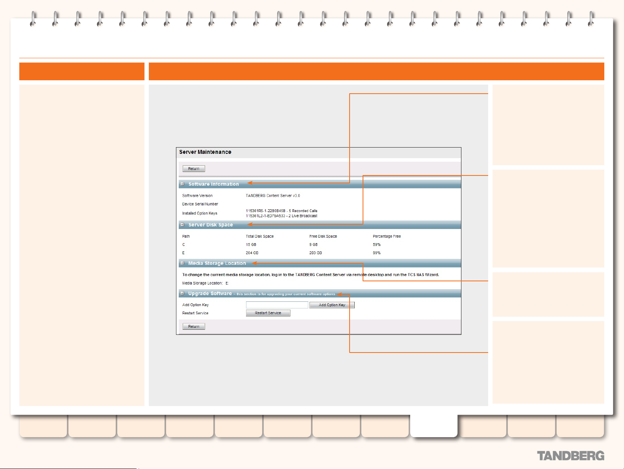
Task: Select the Software Version label
Action: click(197, 196)
